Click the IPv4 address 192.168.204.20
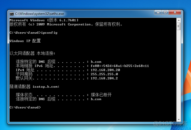 coord(105,70)
